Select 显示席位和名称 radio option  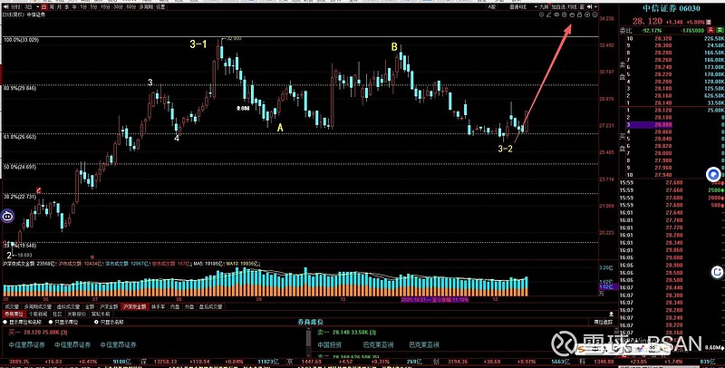pyautogui.click(x=5, y=323)
